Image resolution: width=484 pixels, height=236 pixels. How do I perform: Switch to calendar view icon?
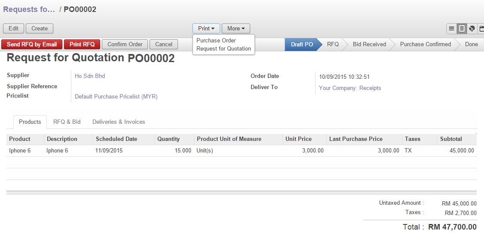pyautogui.click(x=481, y=29)
